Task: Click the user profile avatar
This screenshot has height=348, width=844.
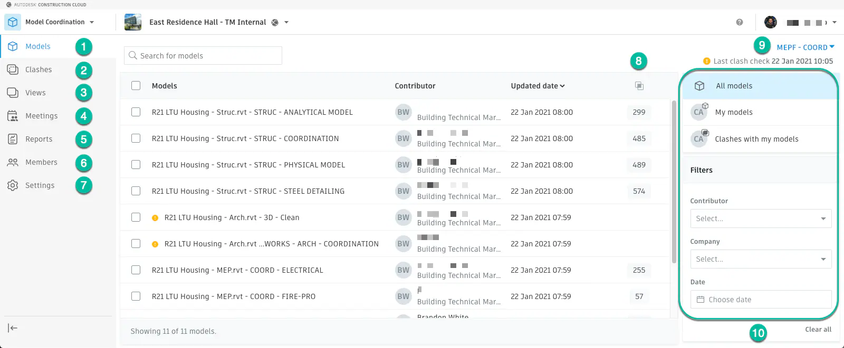Action: (771, 22)
